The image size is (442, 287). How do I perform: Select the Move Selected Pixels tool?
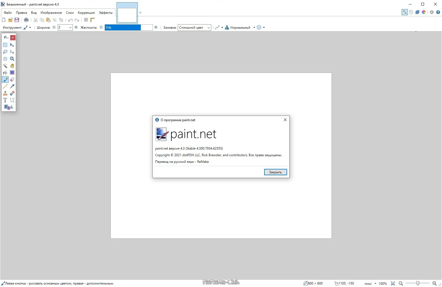12,45
